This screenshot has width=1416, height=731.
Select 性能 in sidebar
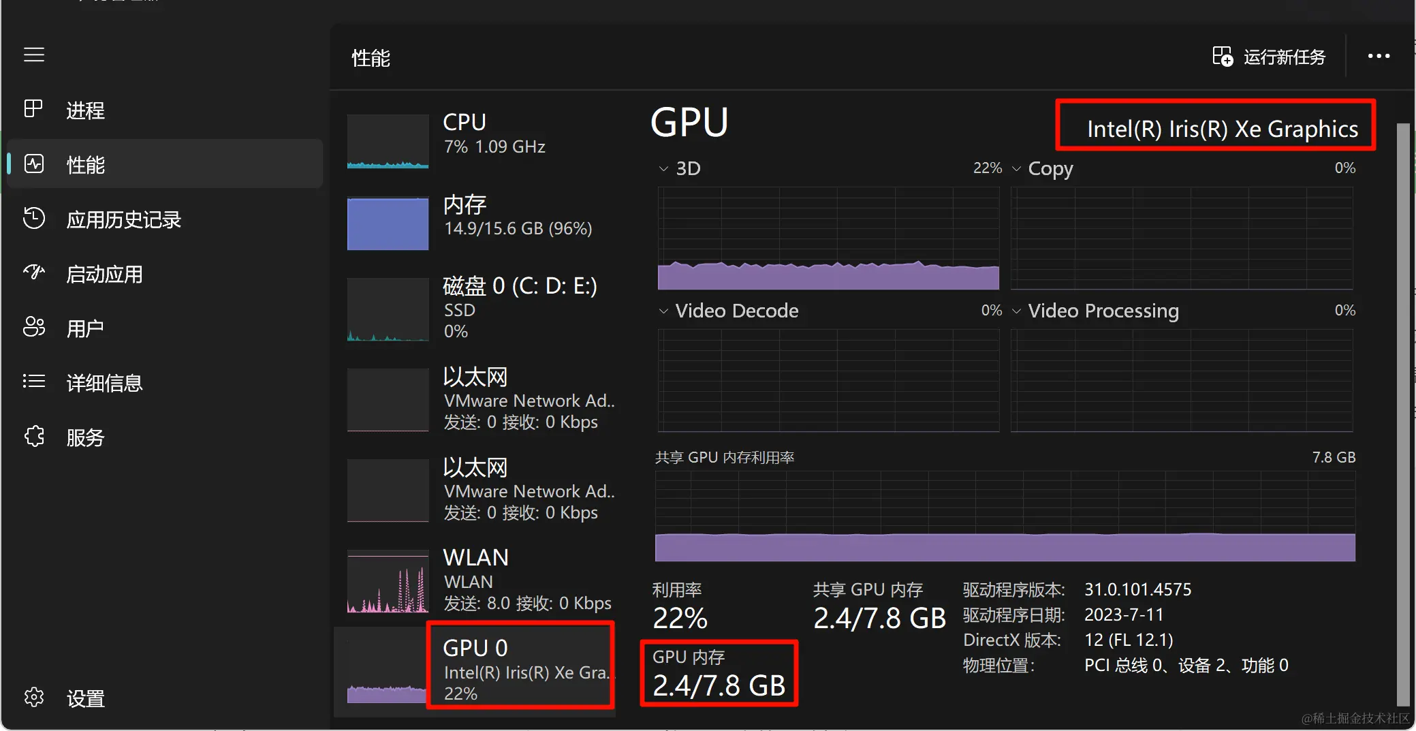pyautogui.click(x=166, y=164)
